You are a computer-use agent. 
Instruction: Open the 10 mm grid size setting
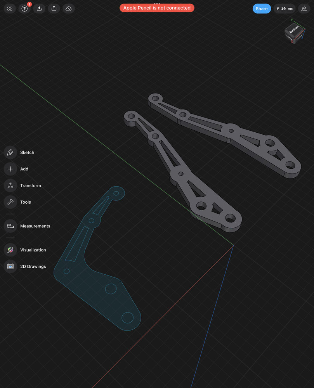[x=285, y=9]
